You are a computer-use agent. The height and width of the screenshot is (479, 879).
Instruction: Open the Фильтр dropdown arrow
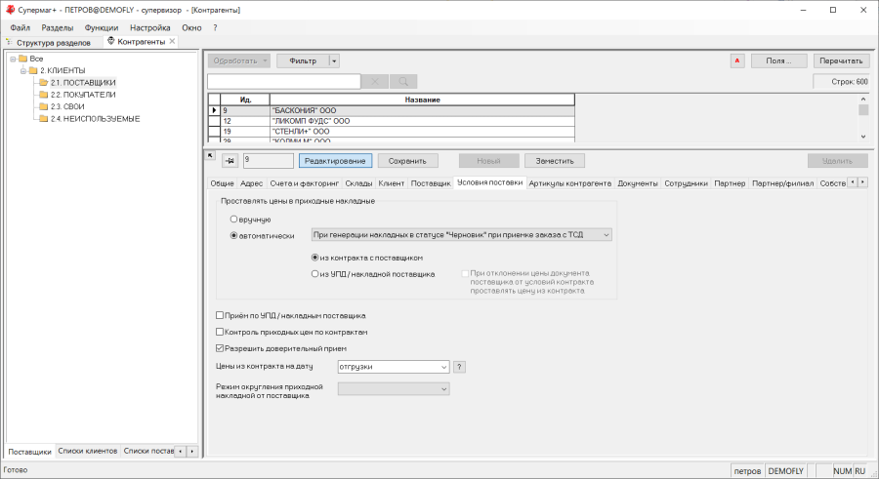click(x=334, y=60)
